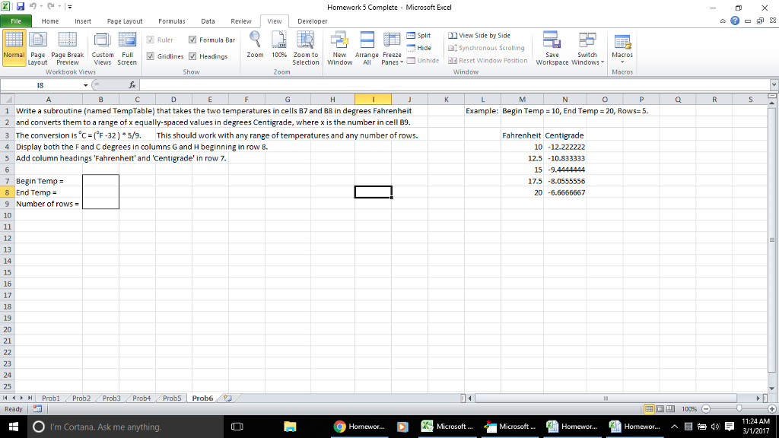Screen dimensions: 779x438
Task: Click the 100% zoom icon
Action: click(279, 47)
